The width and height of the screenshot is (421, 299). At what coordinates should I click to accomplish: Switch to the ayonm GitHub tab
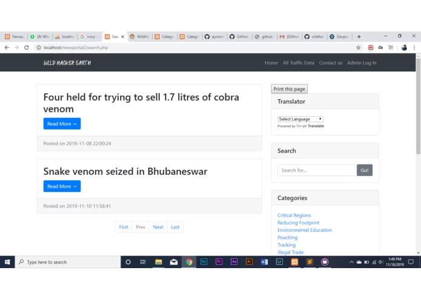point(214,37)
